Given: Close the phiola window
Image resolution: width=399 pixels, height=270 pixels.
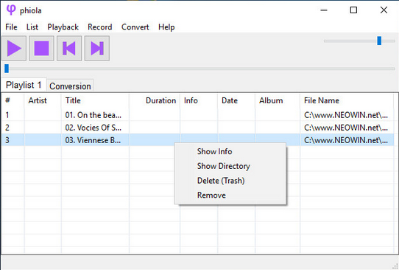Looking at the screenshot, I should (x=384, y=10).
